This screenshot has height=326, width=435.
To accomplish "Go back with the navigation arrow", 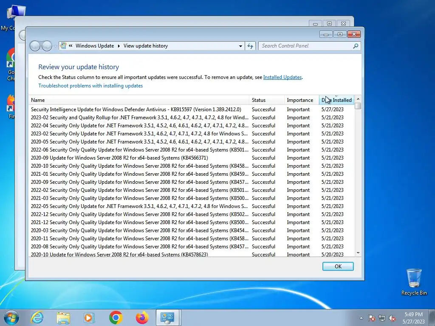I will click(x=35, y=46).
